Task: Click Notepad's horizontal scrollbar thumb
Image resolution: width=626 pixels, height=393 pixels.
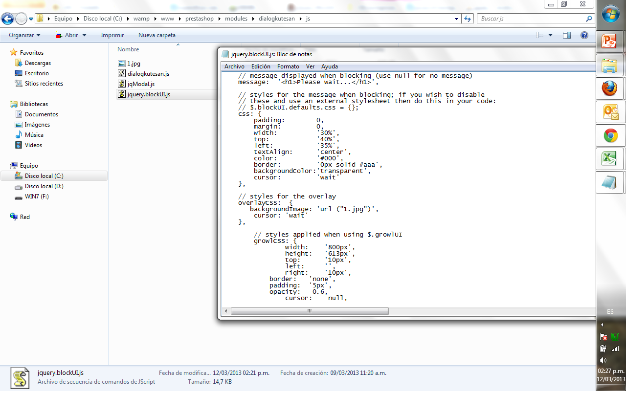Action: [x=309, y=311]
